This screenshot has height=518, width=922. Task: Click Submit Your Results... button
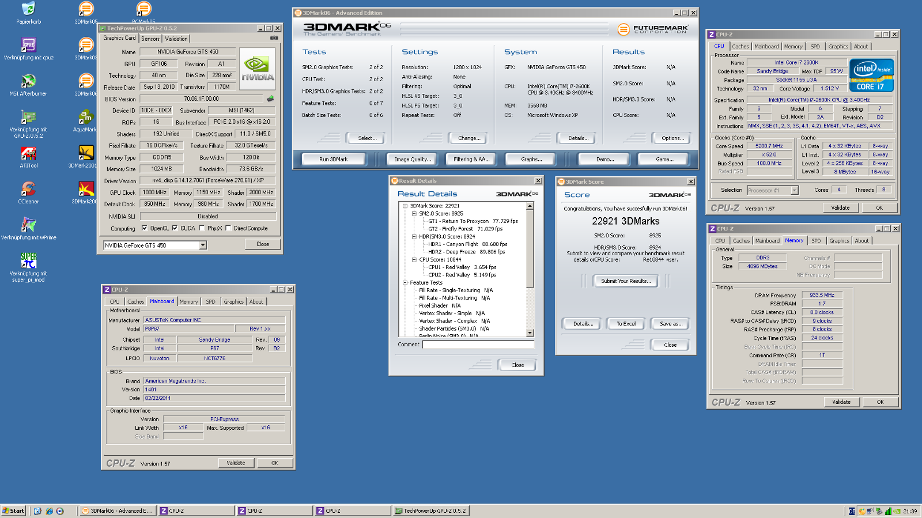tap(626, 281)
